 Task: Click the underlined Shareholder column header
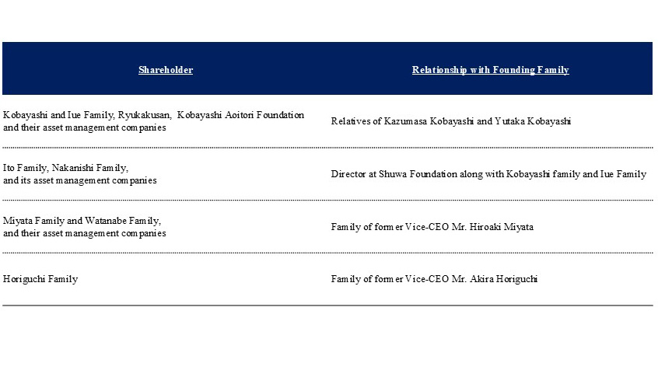166,70
